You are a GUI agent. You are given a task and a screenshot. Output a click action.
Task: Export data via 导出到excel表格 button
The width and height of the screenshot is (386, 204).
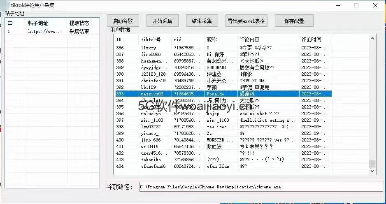click(246, 21)
